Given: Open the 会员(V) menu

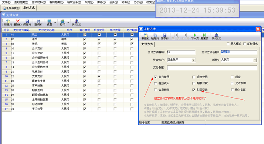Looking at the screenshot, I should [x=114, y=2].
